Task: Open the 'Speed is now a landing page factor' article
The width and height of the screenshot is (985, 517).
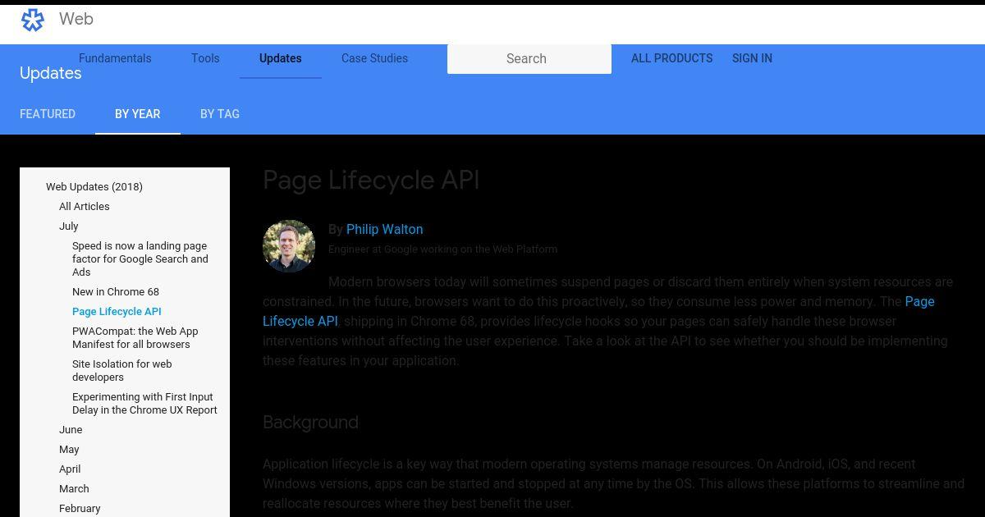Action: 140,259
